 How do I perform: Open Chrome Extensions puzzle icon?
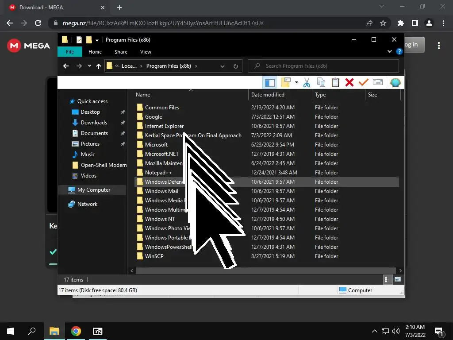tap(400, 23)
